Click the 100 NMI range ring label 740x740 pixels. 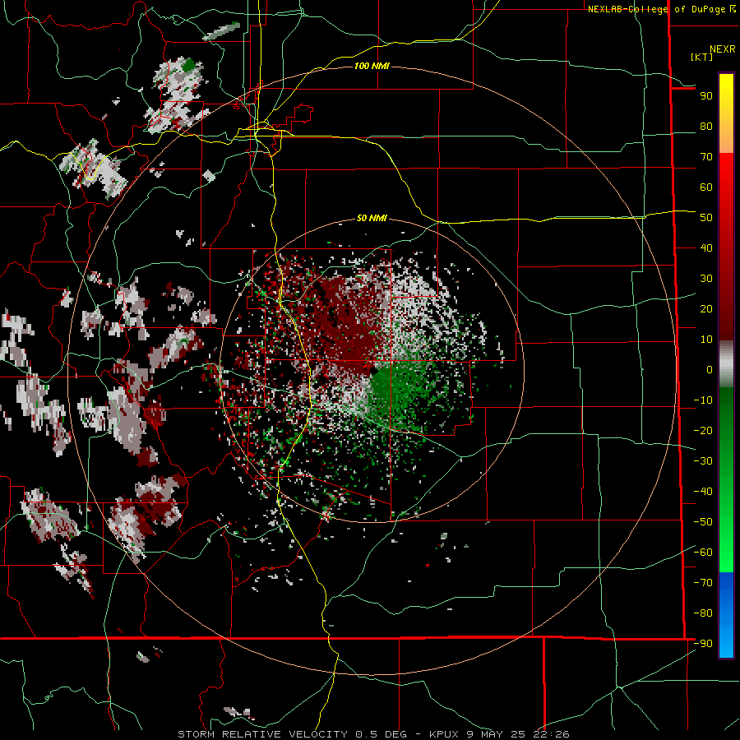(372, 66)
